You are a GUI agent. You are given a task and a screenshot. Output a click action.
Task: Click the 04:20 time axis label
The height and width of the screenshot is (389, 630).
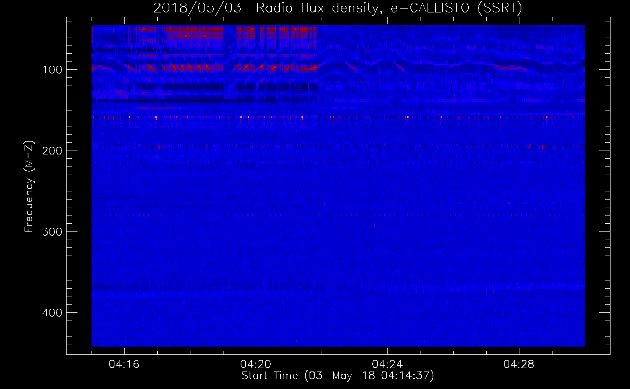coord(256,364)
